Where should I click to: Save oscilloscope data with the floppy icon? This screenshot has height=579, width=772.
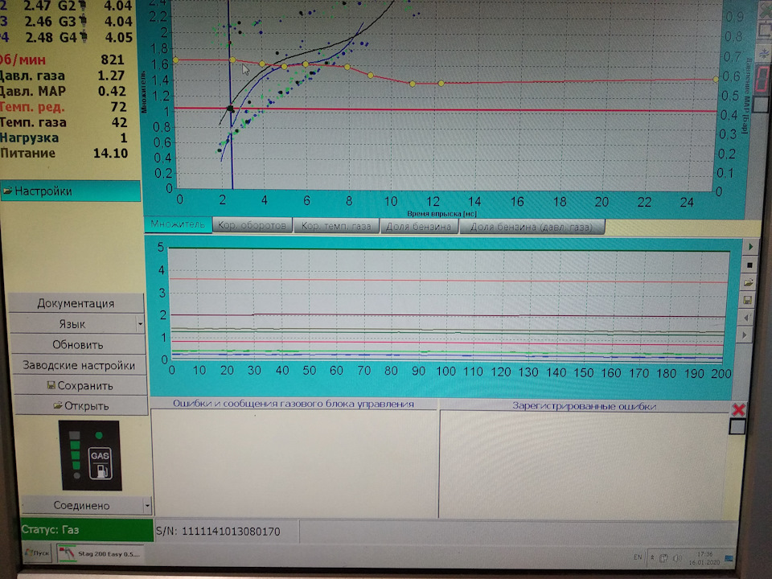[x=747, y=300]
